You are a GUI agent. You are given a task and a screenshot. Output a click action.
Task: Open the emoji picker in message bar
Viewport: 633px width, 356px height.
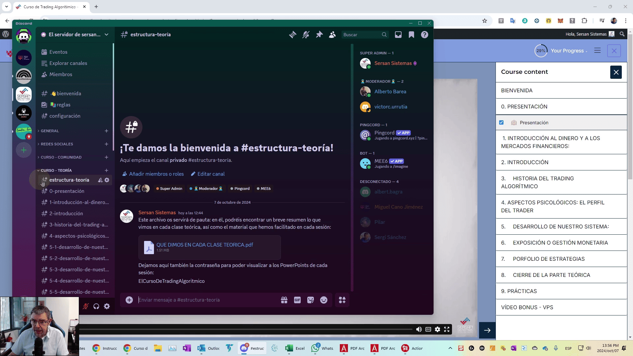[324, 300]
